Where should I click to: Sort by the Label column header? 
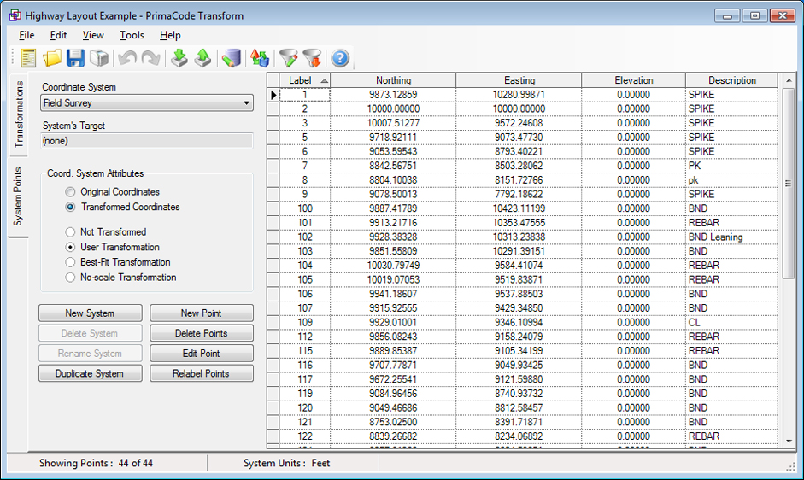304,80
